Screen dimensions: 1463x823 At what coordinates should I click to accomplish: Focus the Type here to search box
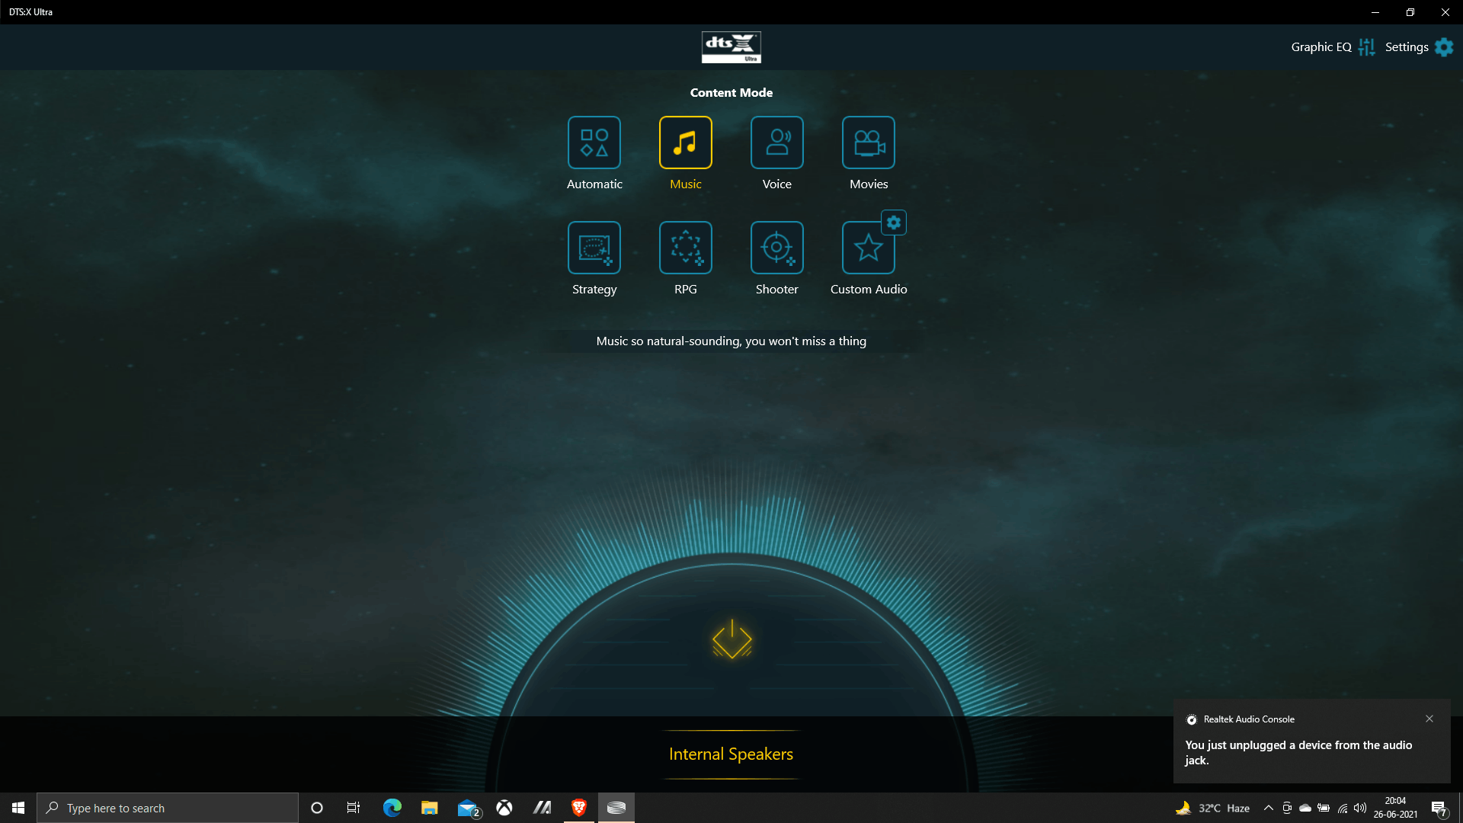click(x=168, y=808)
